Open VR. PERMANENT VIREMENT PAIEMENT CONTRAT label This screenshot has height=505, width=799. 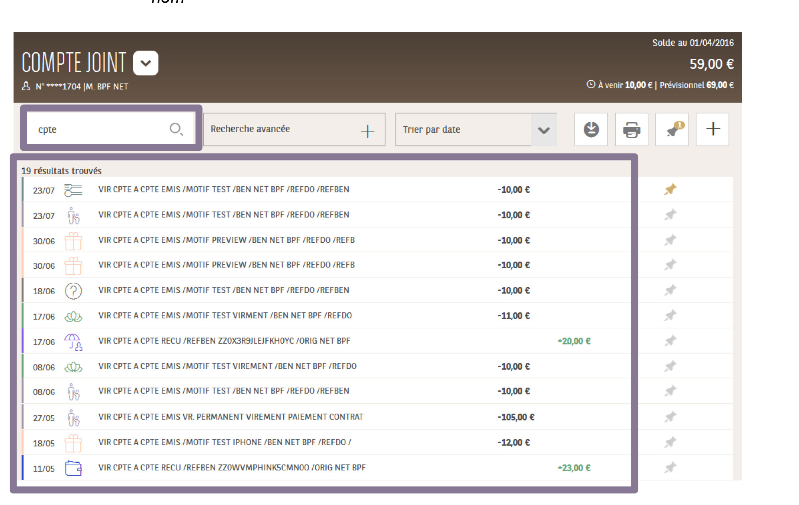pos(231,417)
